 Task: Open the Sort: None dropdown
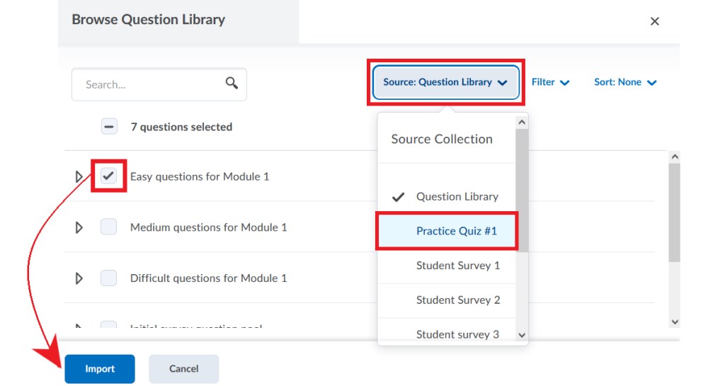coord(625,82)
